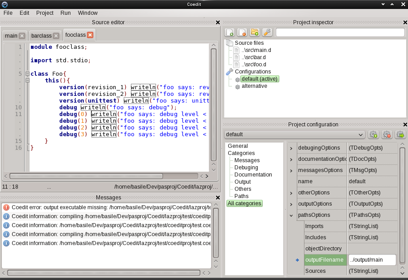Toggle the fold marker beside class Foo
The height and width of the screenshot is (280, 408).
(x=27, y=74)
